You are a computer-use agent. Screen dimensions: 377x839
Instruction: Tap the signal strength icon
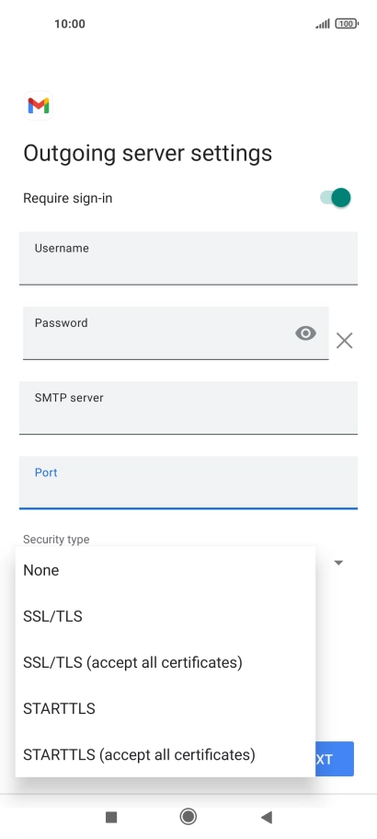point(323,24)
